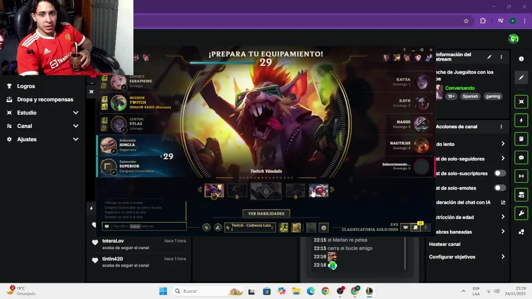The width and height of the screenshot is (532, 299).
Task: Open stream info panel three-dot menu
Action: click(501, 57)
